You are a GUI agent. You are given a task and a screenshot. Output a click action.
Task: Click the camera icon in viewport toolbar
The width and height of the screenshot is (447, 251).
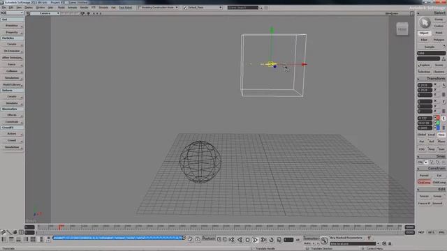(x=82, y=13)
